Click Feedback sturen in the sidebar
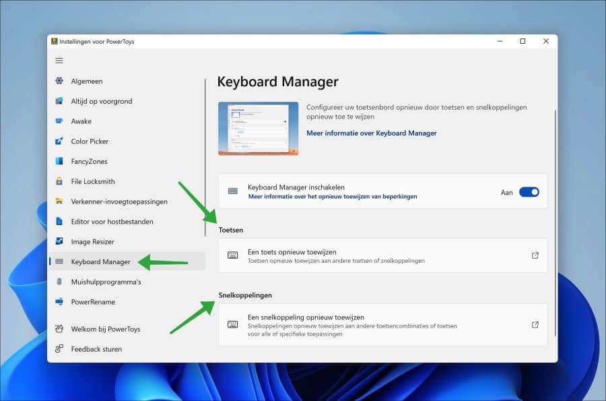This screenshot has width=606, height=401. pyautogui.click(x=127, y=349)
